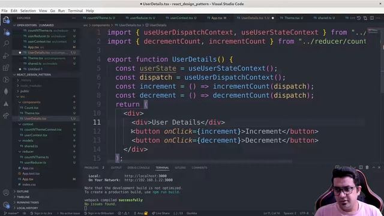This screenshot has width=384, height=216.
Task: Open the Run menu
Action: click(61, 11)
